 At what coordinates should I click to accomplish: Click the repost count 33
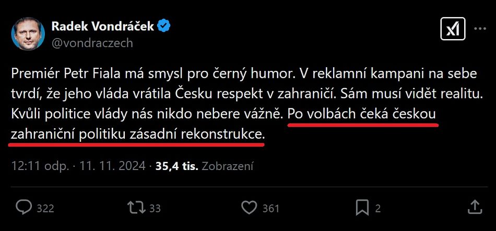[x=155, y=208]
